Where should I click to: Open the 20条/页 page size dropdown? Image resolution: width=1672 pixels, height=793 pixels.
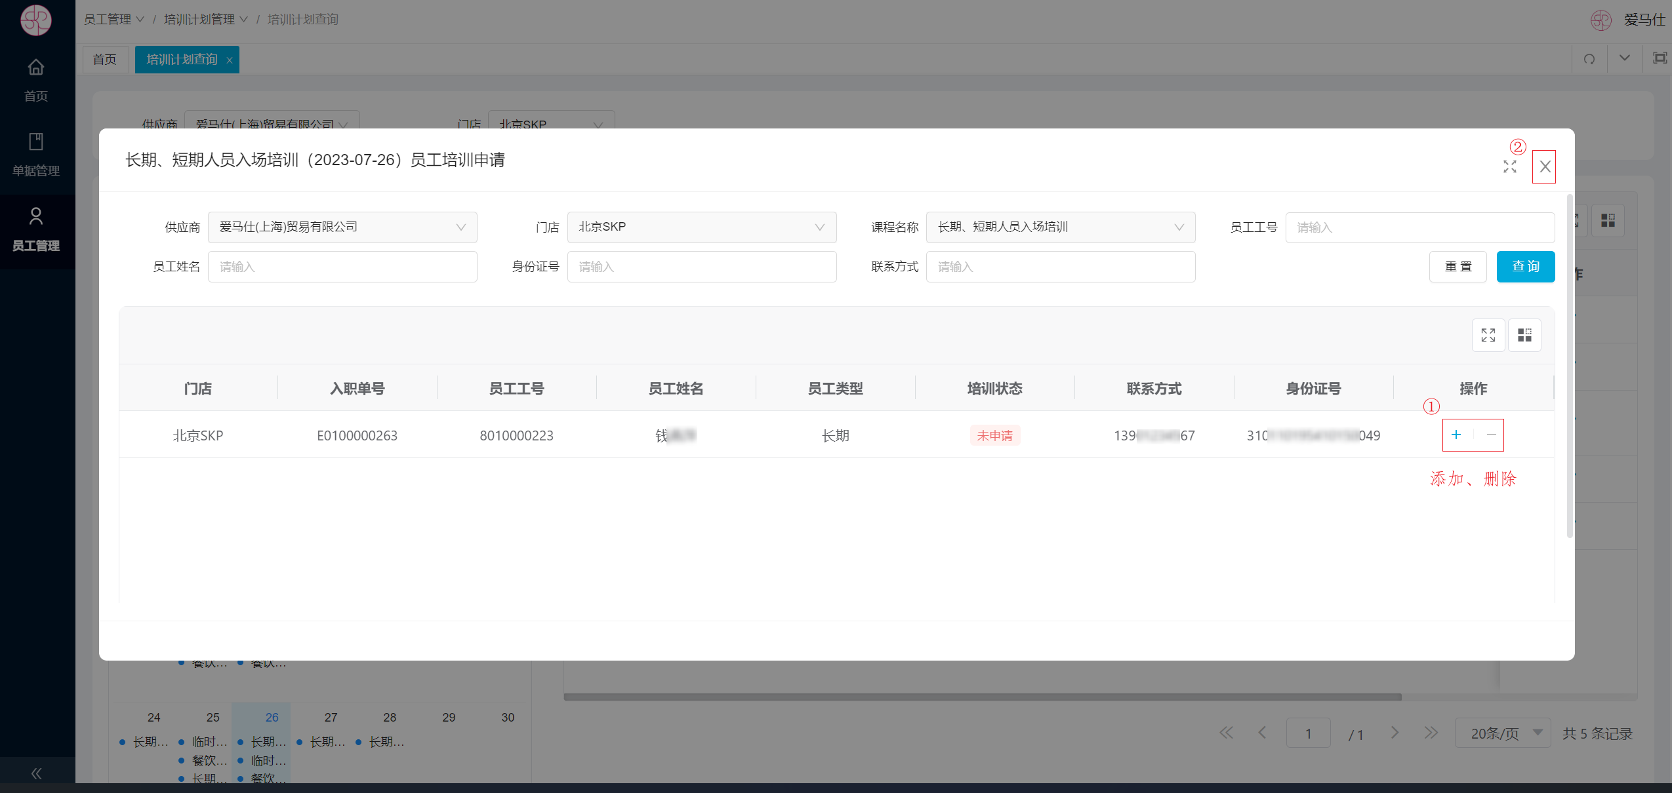1503,733
